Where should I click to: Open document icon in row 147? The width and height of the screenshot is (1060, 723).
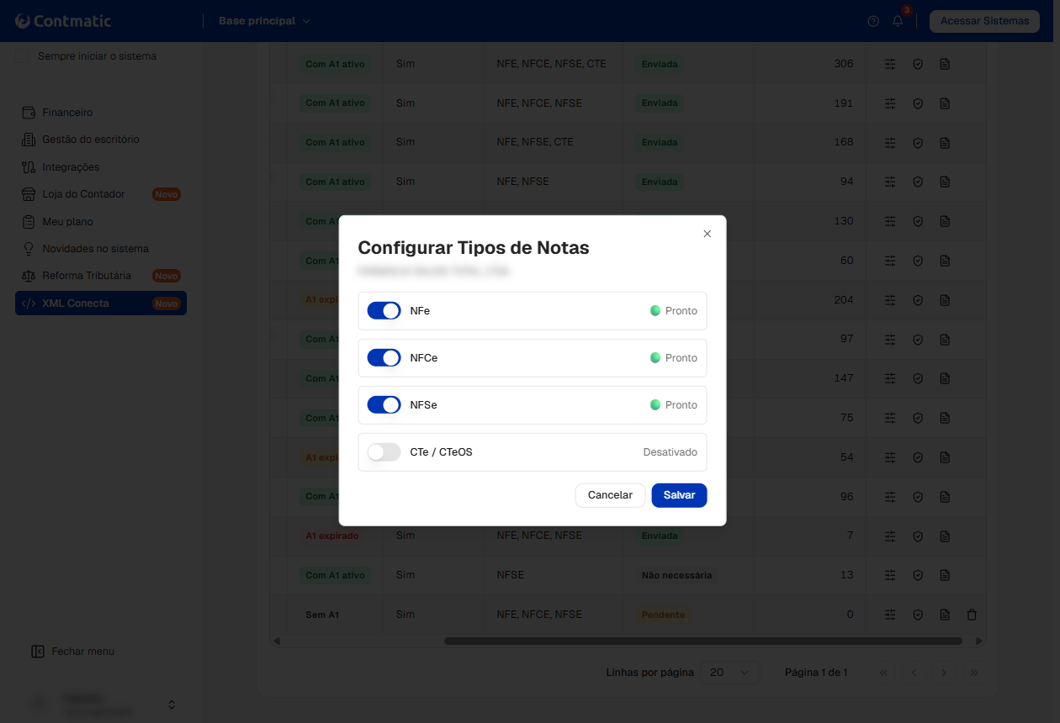pos(945,378)
